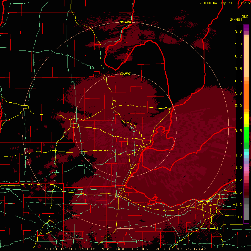
Task: Choose the 3.4 scale label
Action: tap(238, 131)
